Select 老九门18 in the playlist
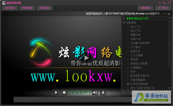This screenshot has width=173, height=106. pos(136,31)
